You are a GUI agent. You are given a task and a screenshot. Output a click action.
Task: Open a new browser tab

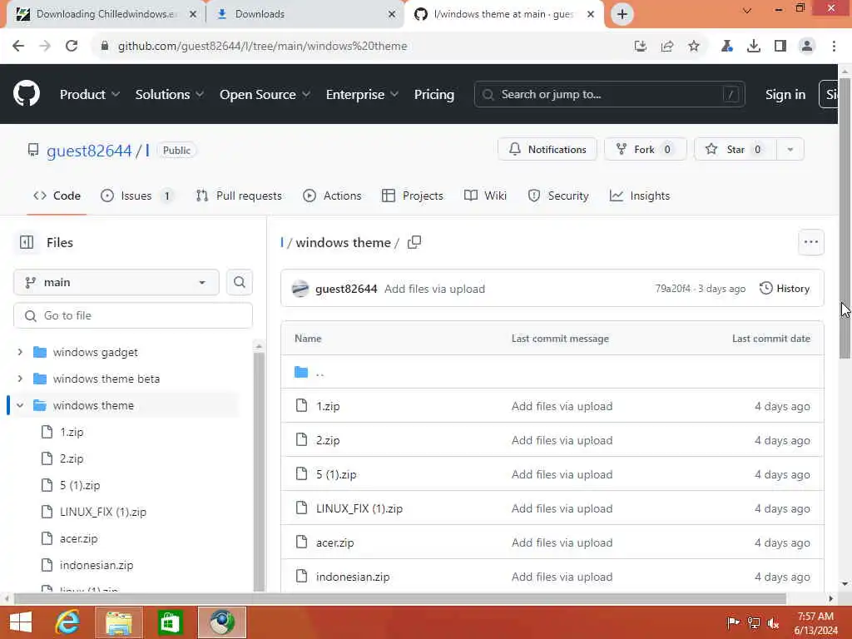tap(622, 14)
